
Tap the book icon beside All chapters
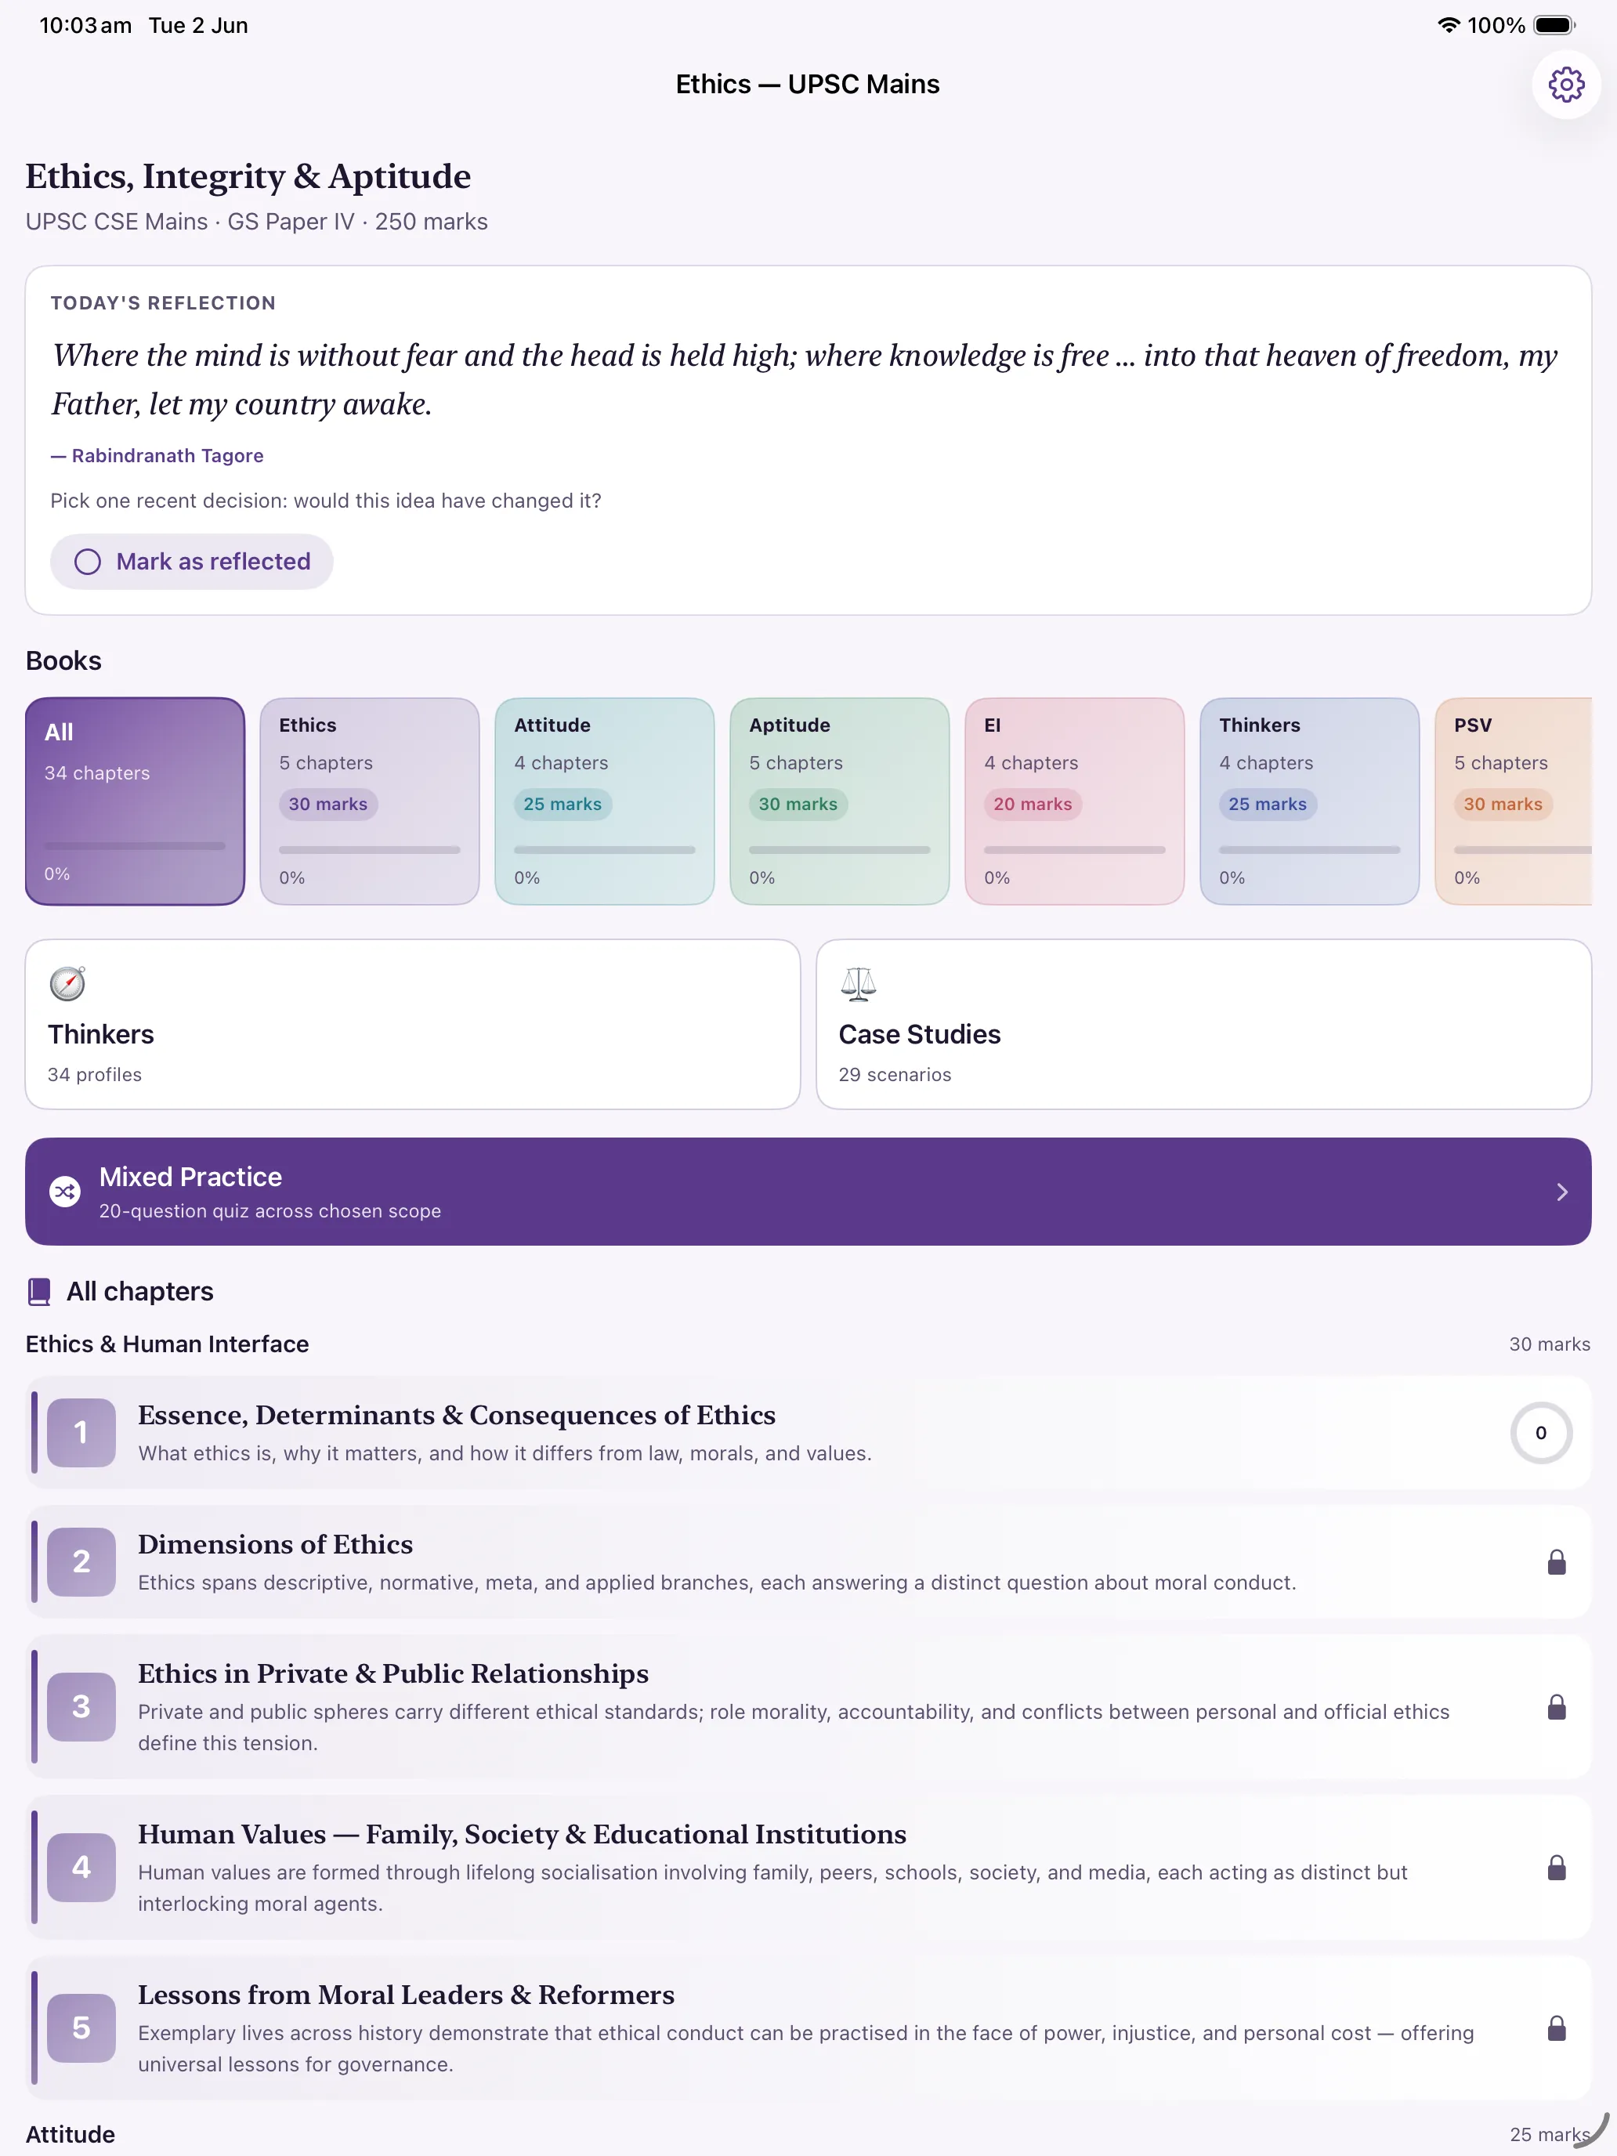[x=39, y=1291]
